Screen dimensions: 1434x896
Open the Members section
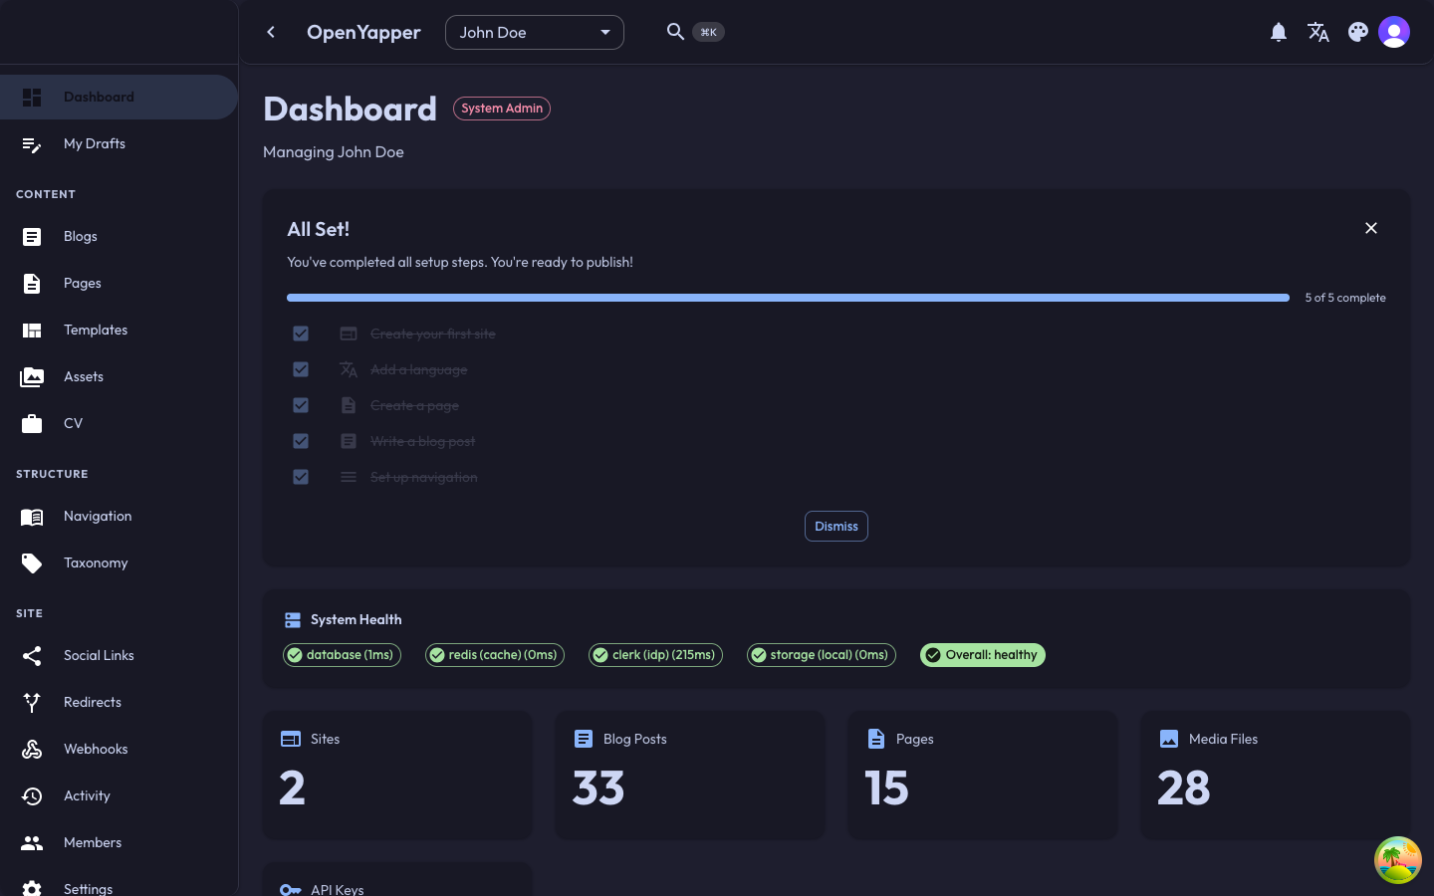(93, 842)
